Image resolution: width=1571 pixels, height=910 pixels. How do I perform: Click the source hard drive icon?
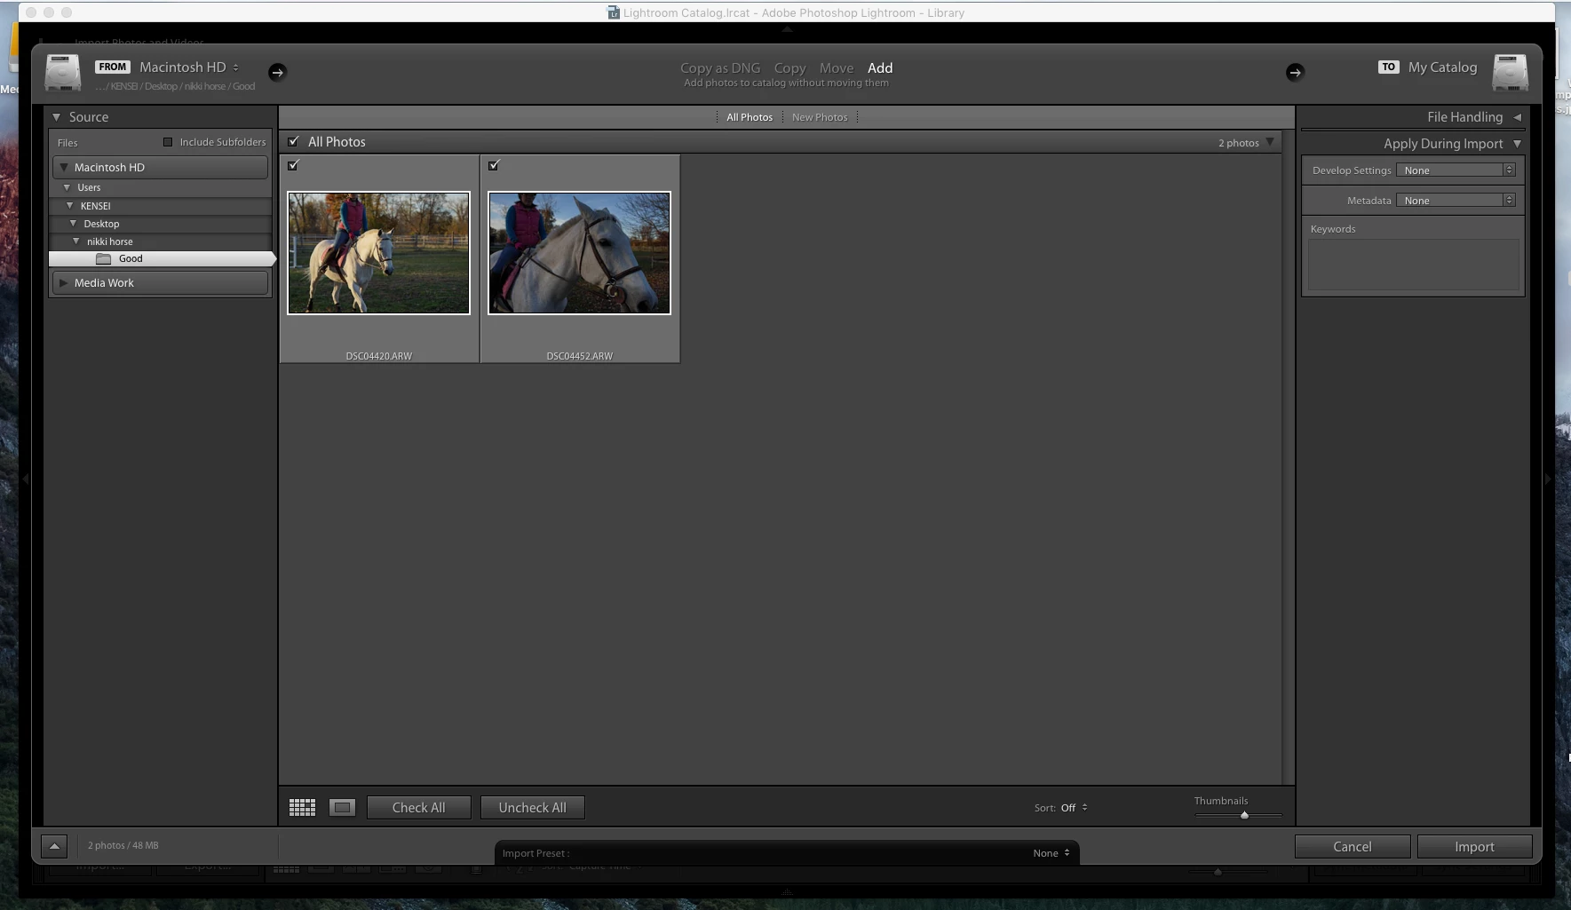click(x=63, y=73)
